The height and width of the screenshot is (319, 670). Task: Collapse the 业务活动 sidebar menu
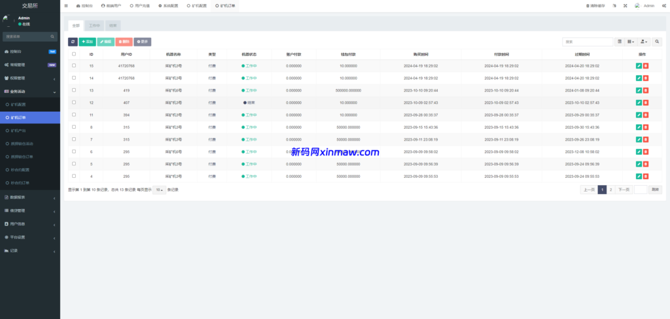tap(30, 92)
